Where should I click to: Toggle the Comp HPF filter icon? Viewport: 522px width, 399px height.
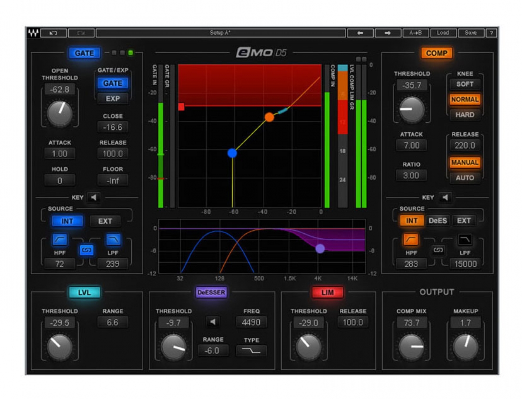click(411, 239)
